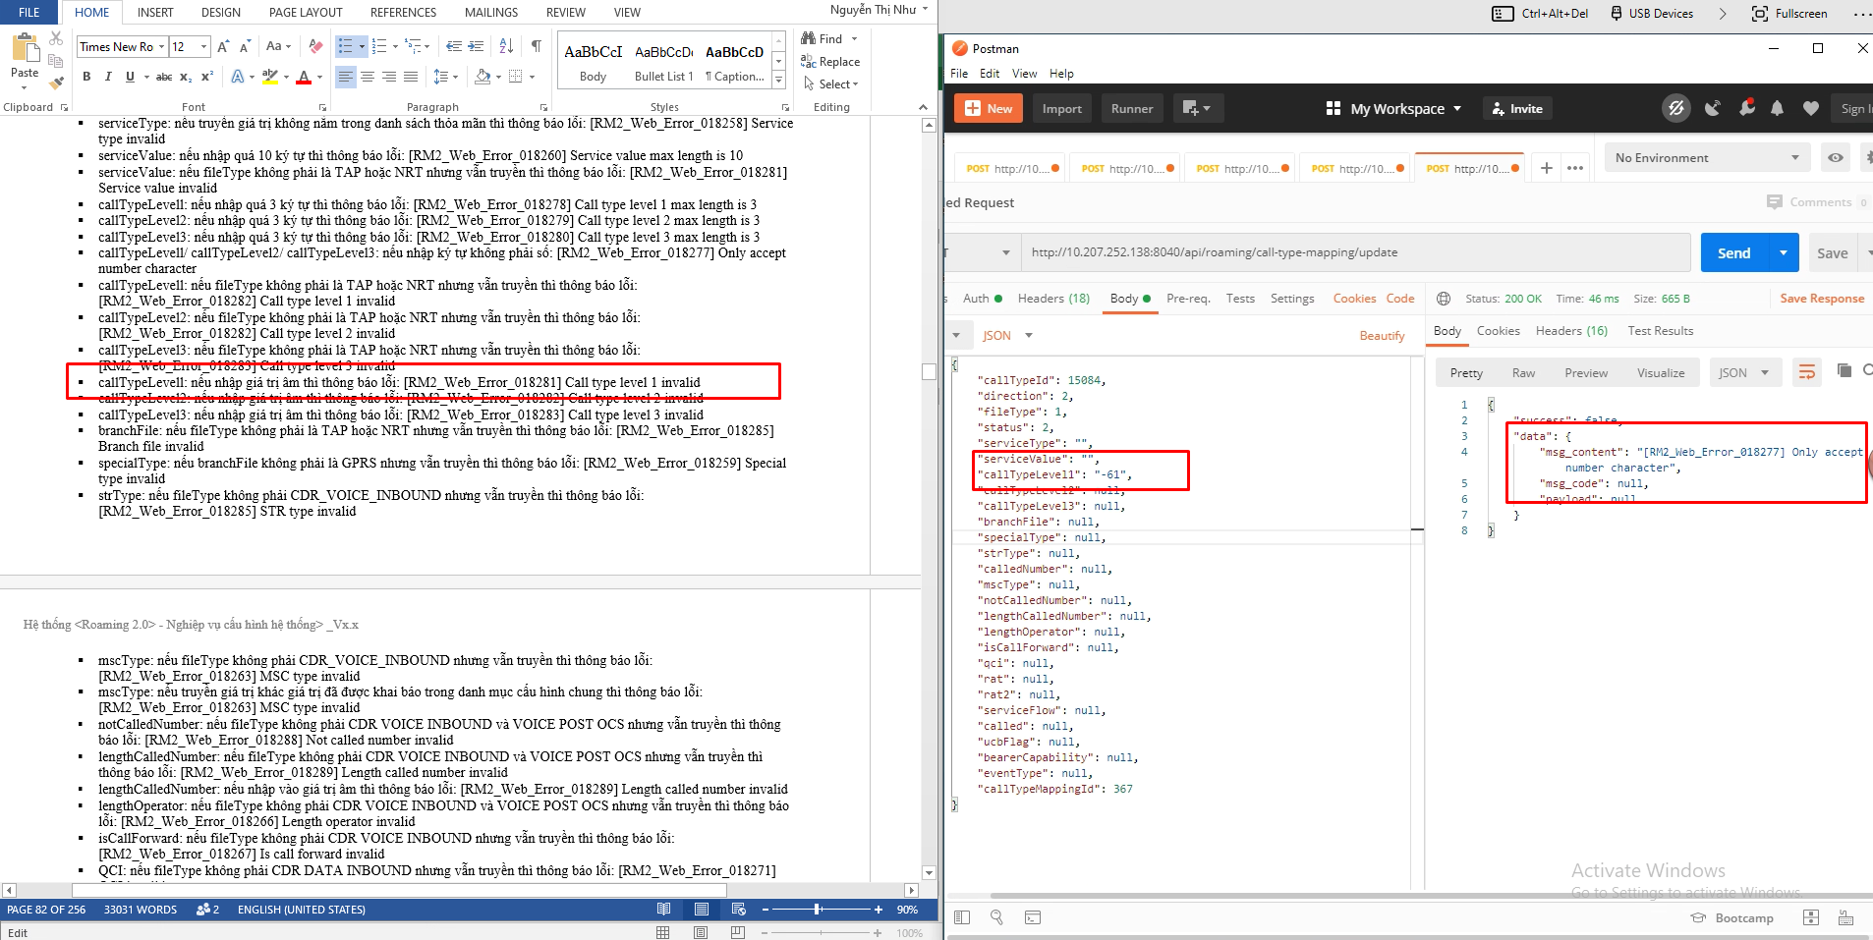Open Postman sync status icon

point(1676,109)
